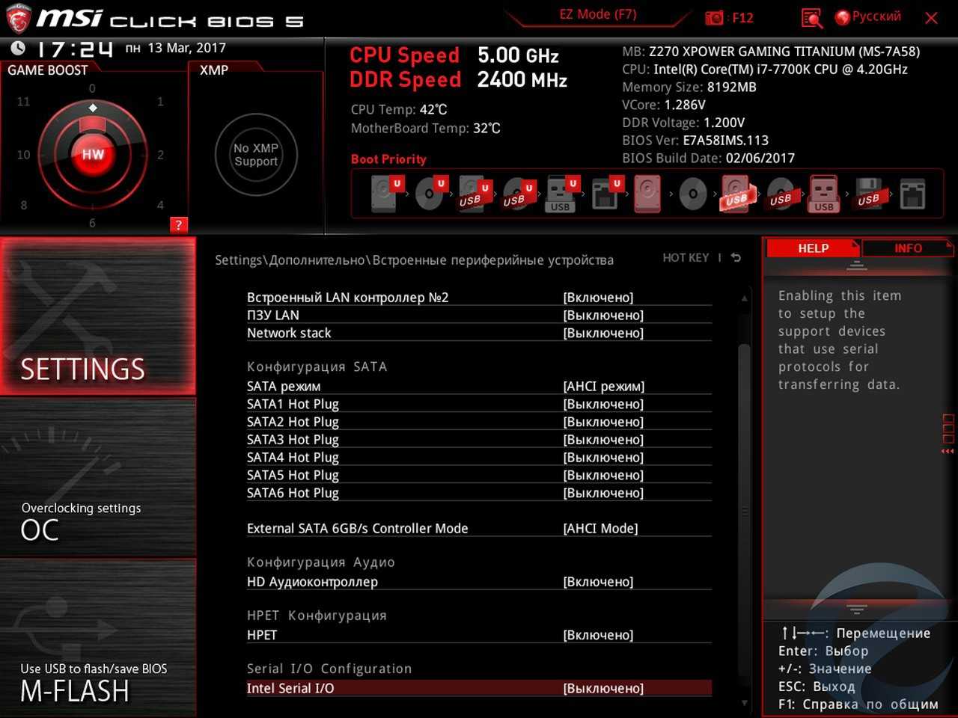Switch to the HELP tab

[x=813, y=248]
